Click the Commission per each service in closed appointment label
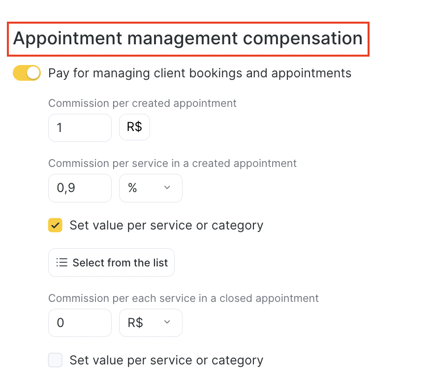Viewport: 434px width, 392px height. [x=183, y=298]
